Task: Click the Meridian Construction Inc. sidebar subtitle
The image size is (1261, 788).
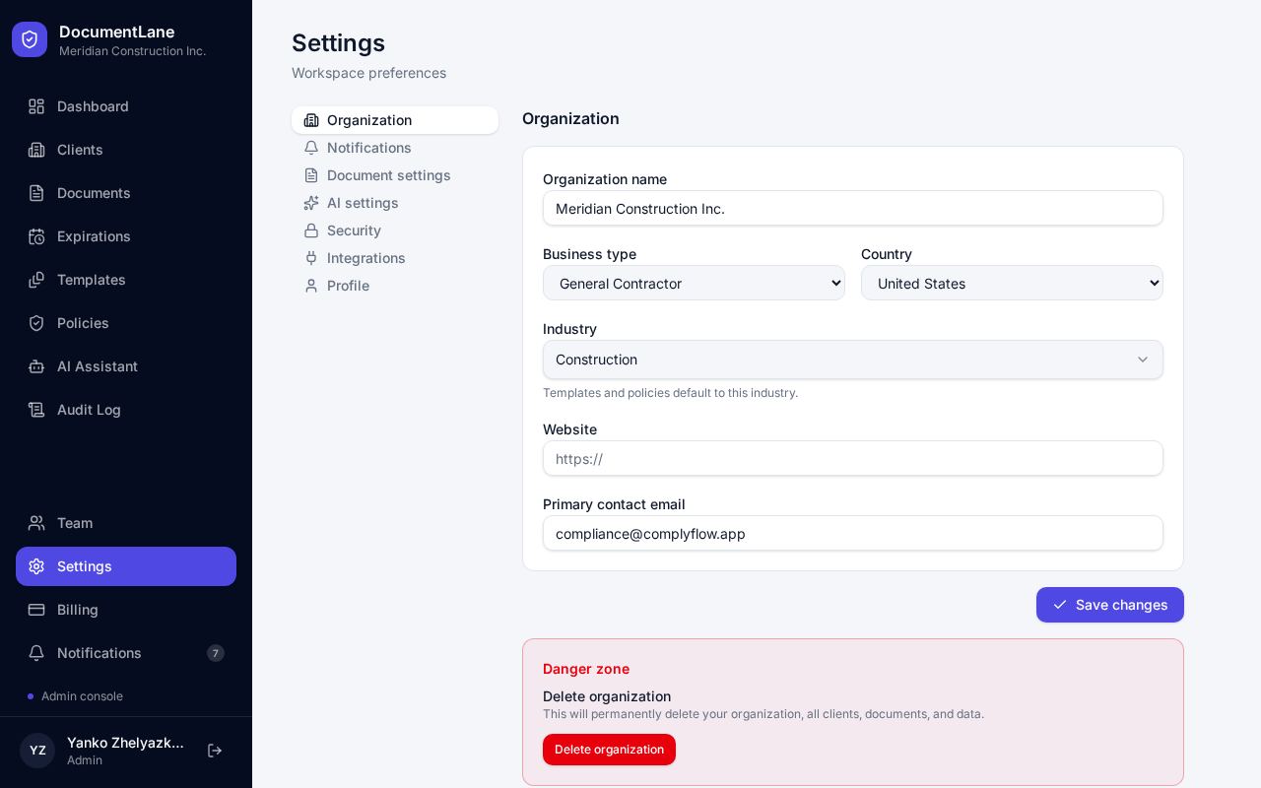Action: (x=132, y=51)
